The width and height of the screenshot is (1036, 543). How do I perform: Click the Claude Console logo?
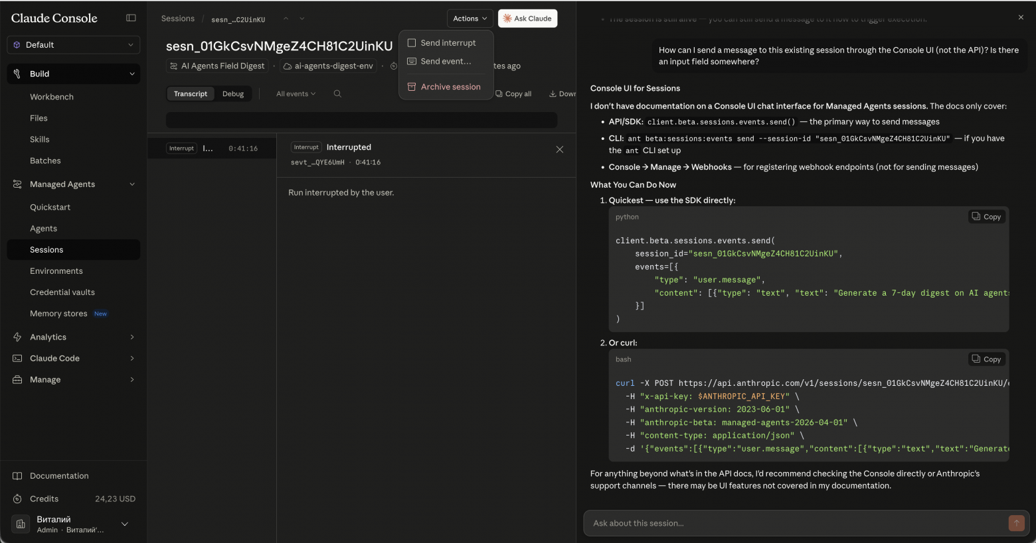pyautogui.click(x=54, y=18)
